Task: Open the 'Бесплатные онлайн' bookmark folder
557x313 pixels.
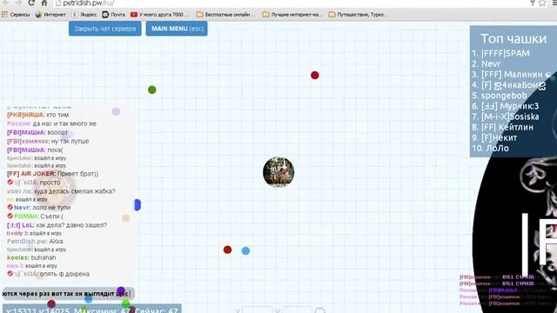Action: (x=226, y=15)
